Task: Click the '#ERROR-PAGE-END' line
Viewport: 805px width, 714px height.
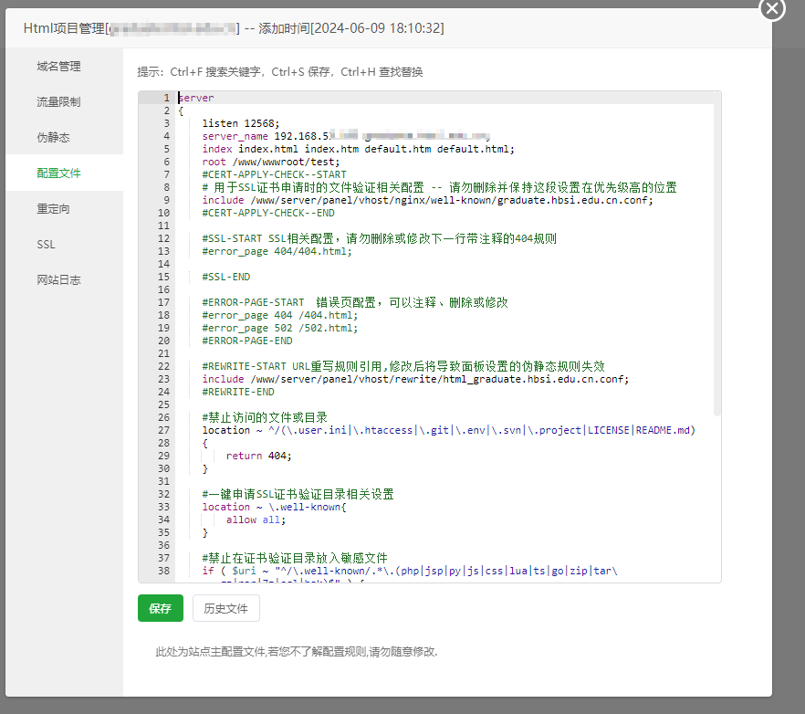Action: pyautogui.click(x=247, y=341)
